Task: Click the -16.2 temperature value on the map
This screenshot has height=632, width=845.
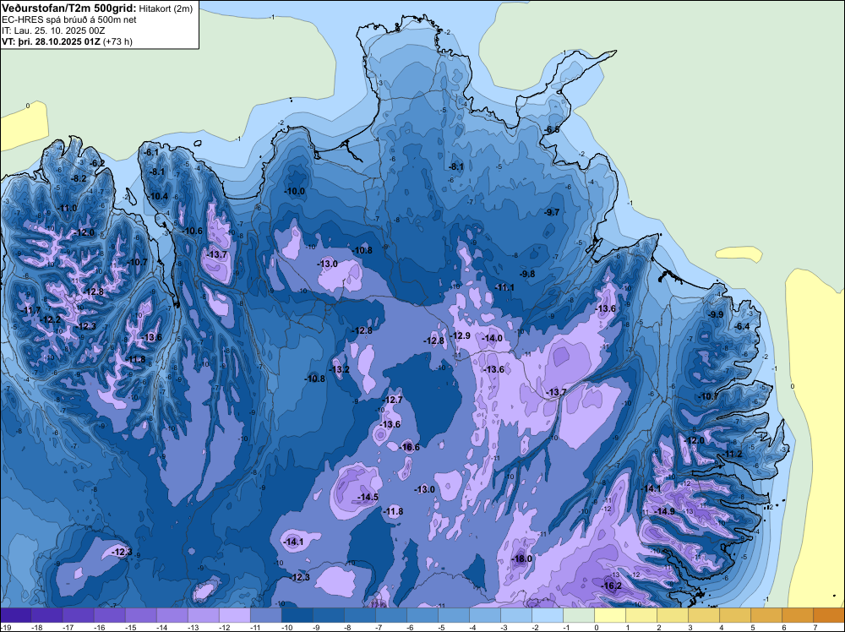Action: pos(612,586)
